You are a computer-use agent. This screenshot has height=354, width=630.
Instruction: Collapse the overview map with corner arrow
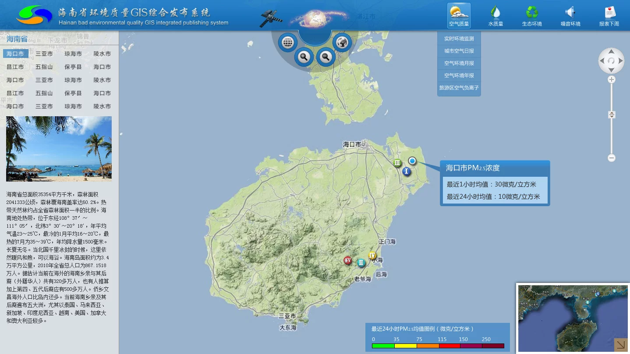coord(621,345)
